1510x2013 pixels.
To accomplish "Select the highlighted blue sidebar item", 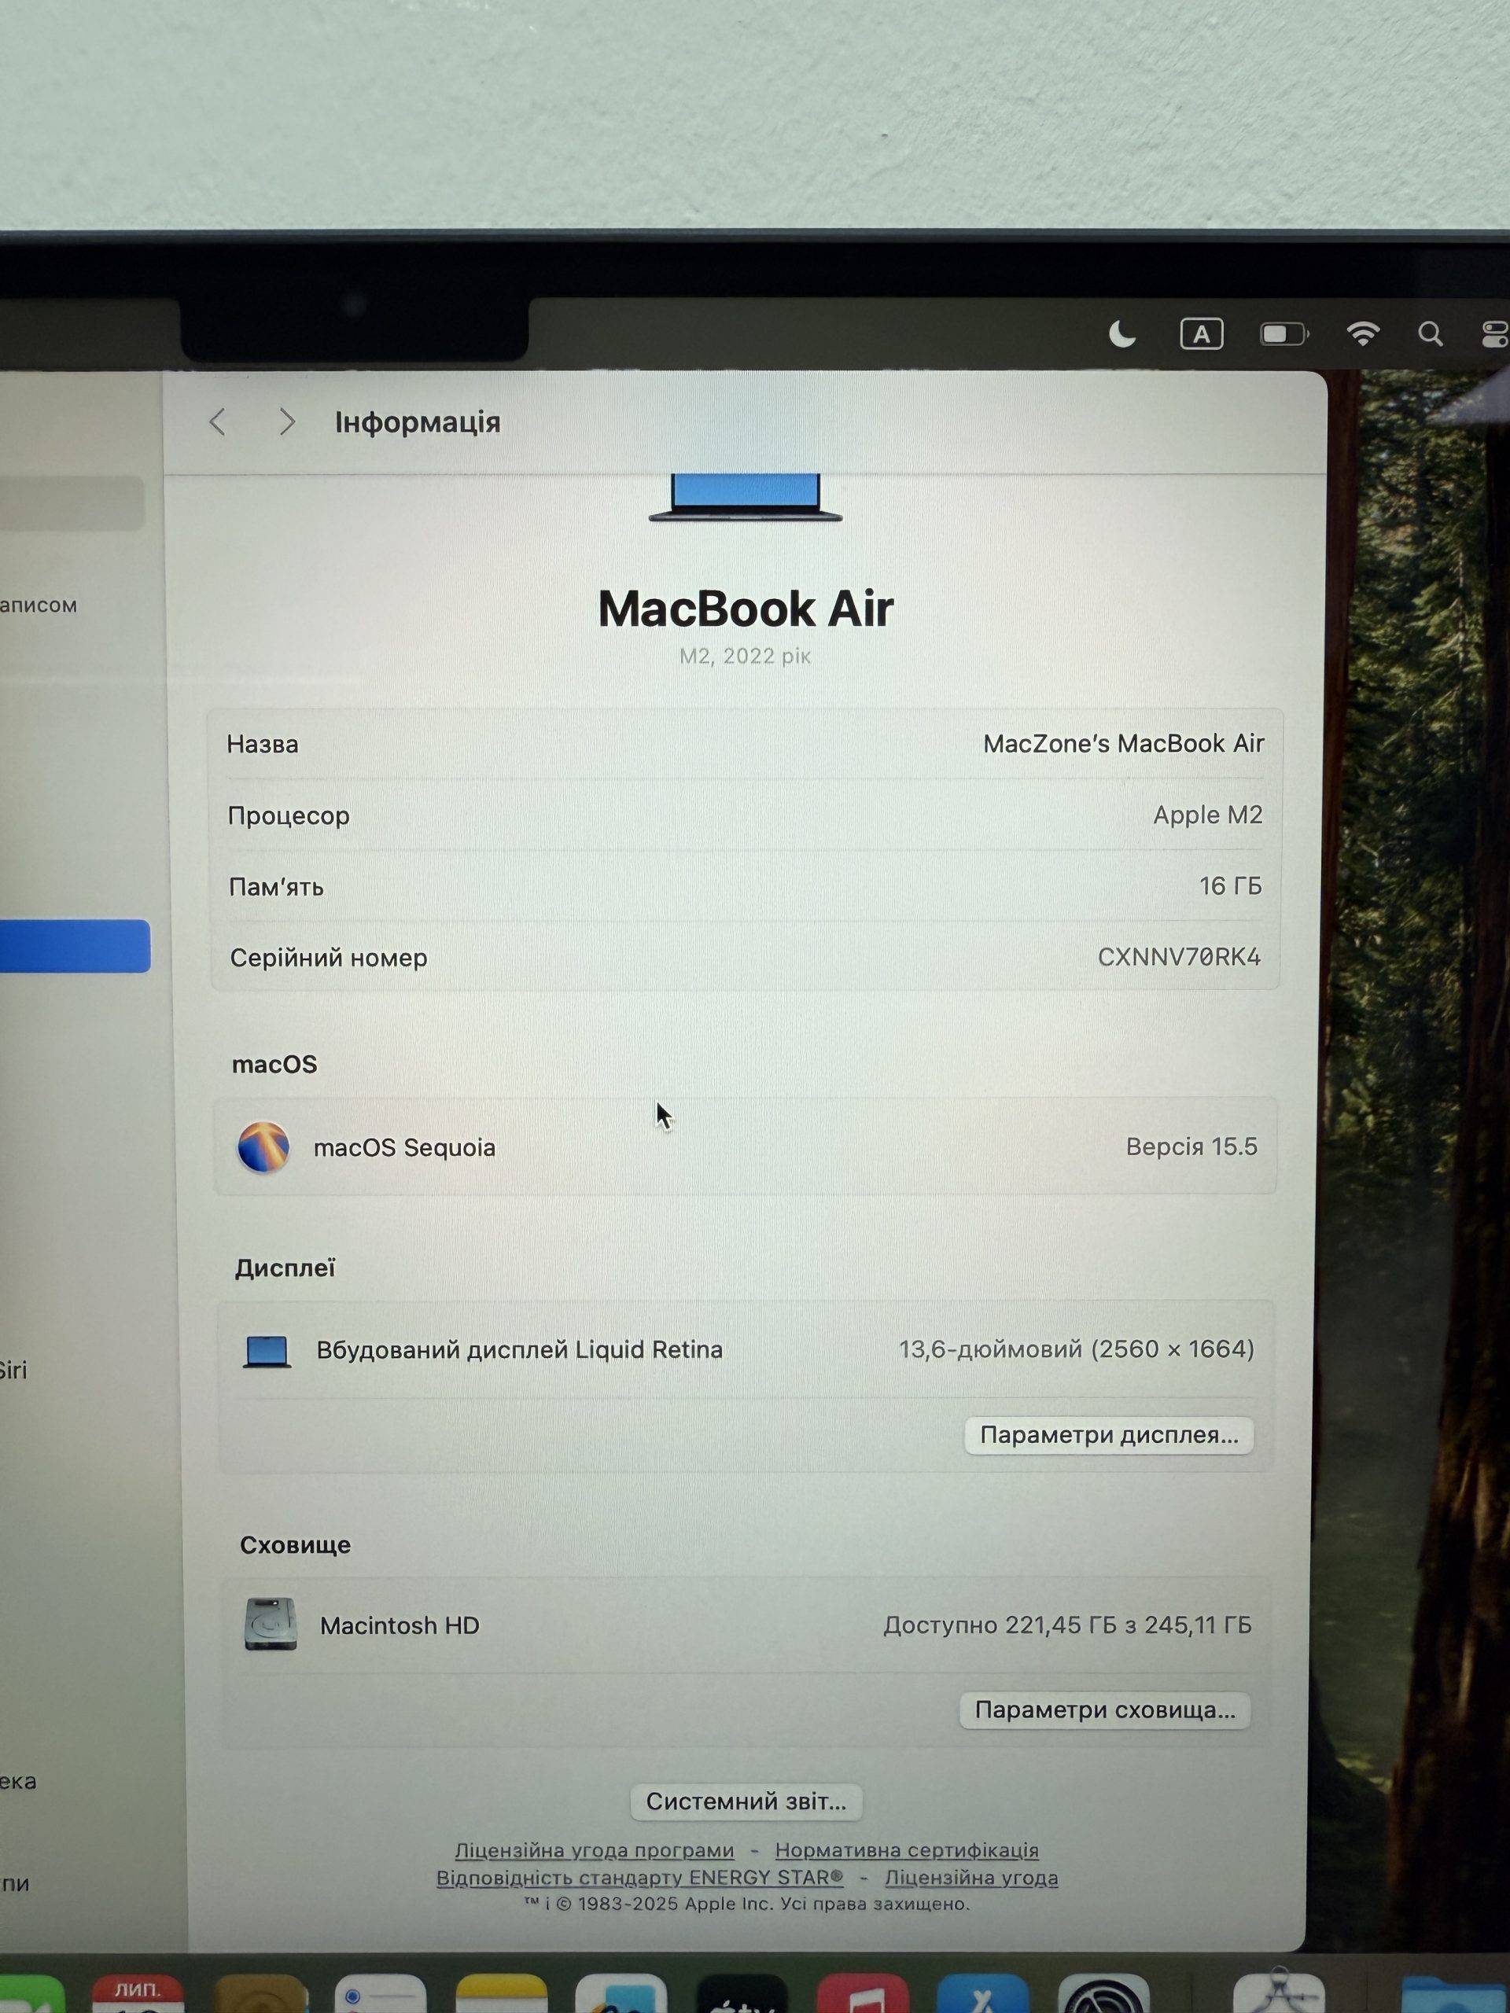I will 75,947.
